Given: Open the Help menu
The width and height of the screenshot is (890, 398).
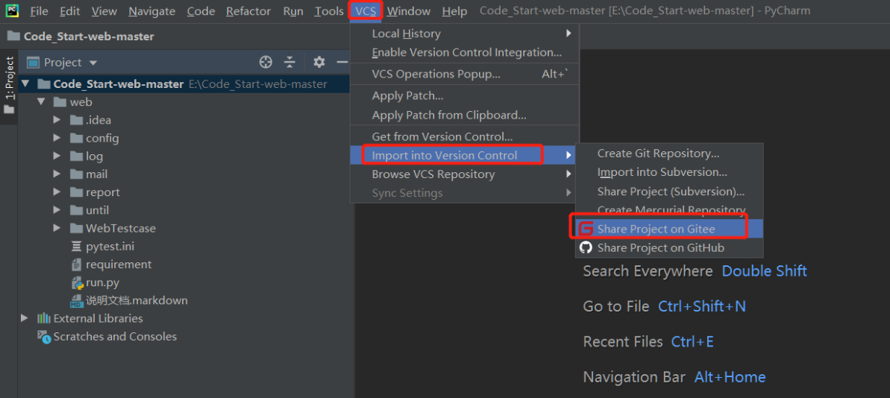Looking at the screenshot, I should (454, 10).
